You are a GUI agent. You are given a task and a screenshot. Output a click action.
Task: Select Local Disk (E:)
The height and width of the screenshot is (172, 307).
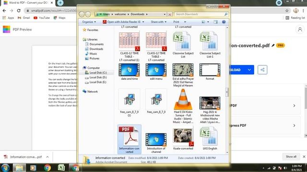pos(96,82)
